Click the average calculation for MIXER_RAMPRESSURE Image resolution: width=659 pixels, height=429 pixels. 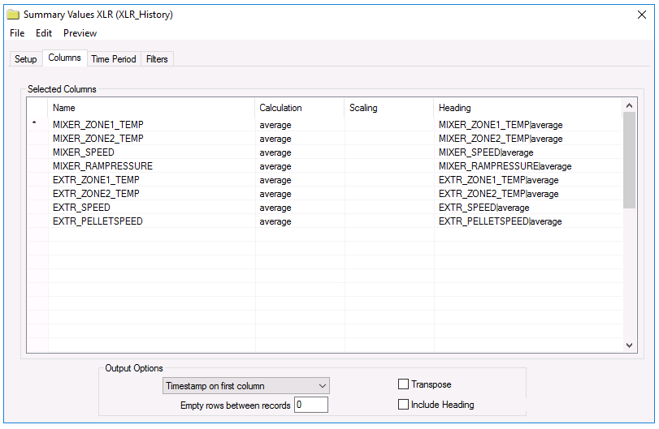[300, 166]
